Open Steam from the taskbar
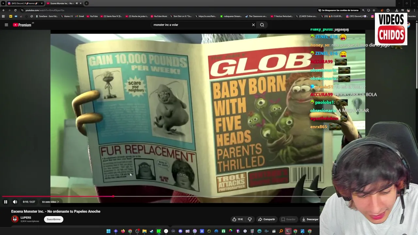418x235 pixels. click(x=152, y=231)
